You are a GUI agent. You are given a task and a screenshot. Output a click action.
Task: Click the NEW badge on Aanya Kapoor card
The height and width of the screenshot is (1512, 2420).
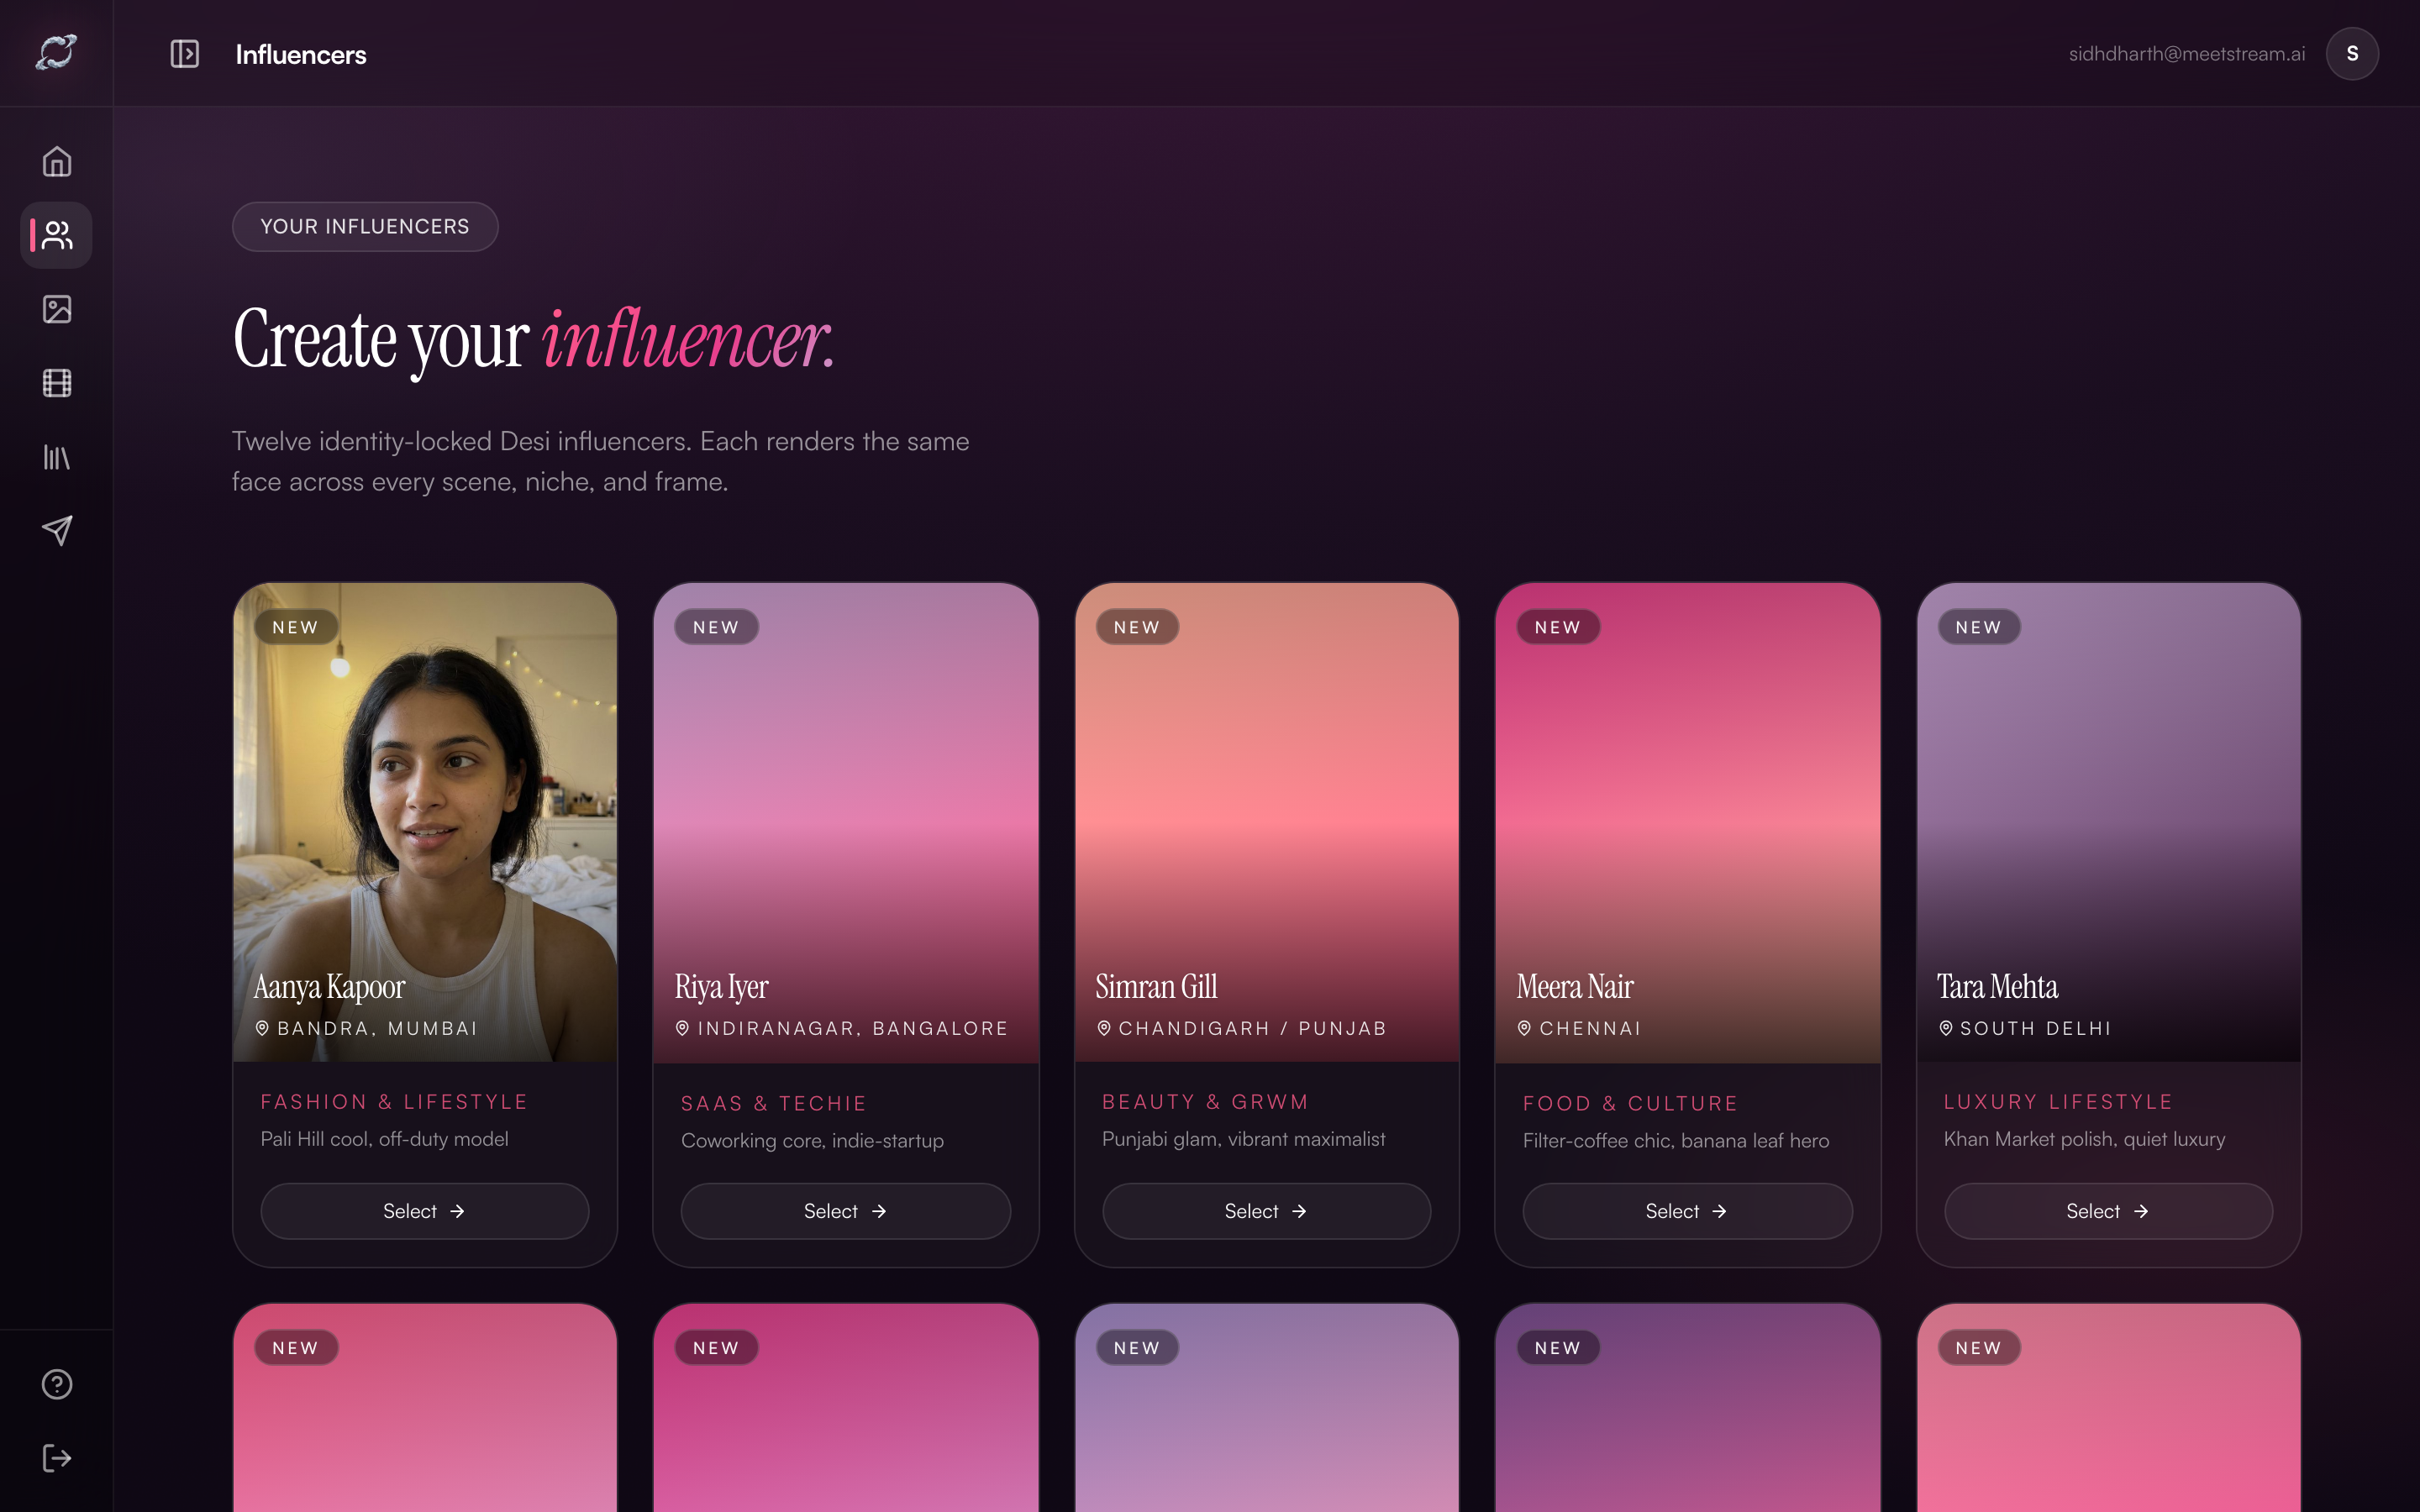click(295, 627)
